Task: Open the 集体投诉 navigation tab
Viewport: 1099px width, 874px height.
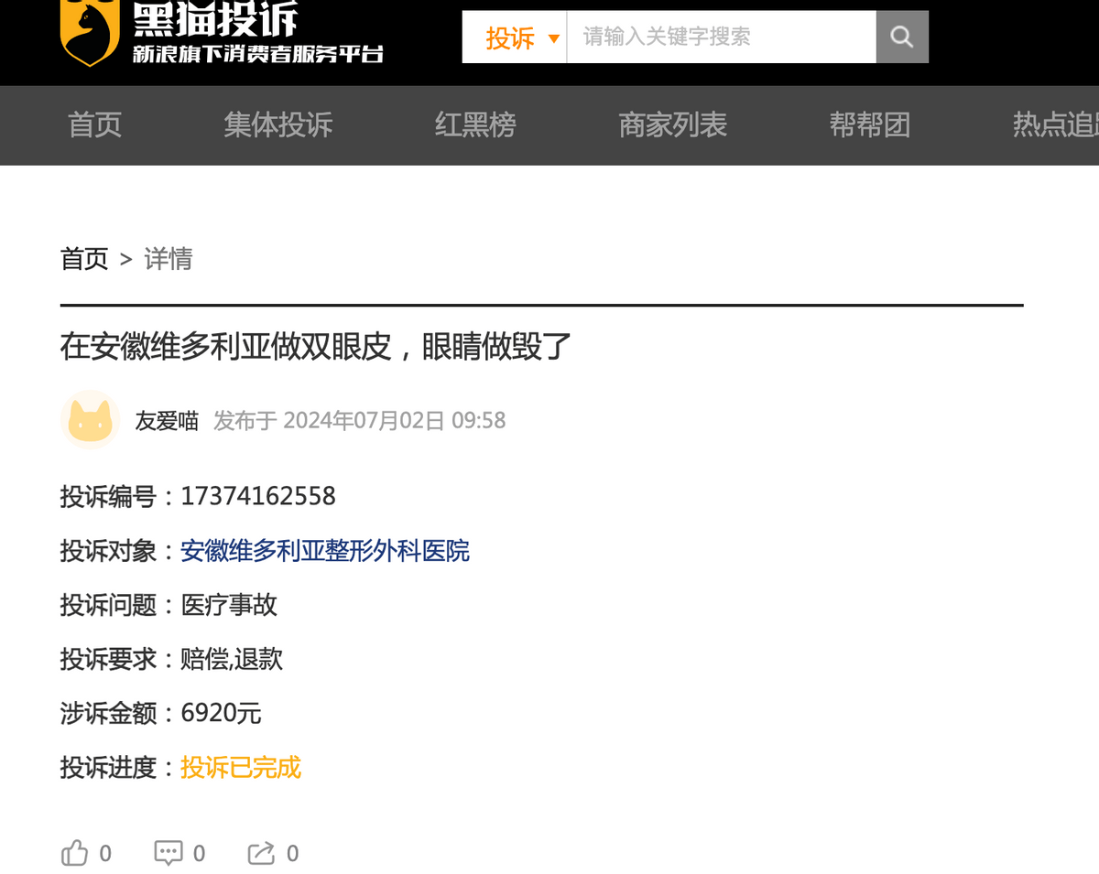Action: tap(277, 124)
